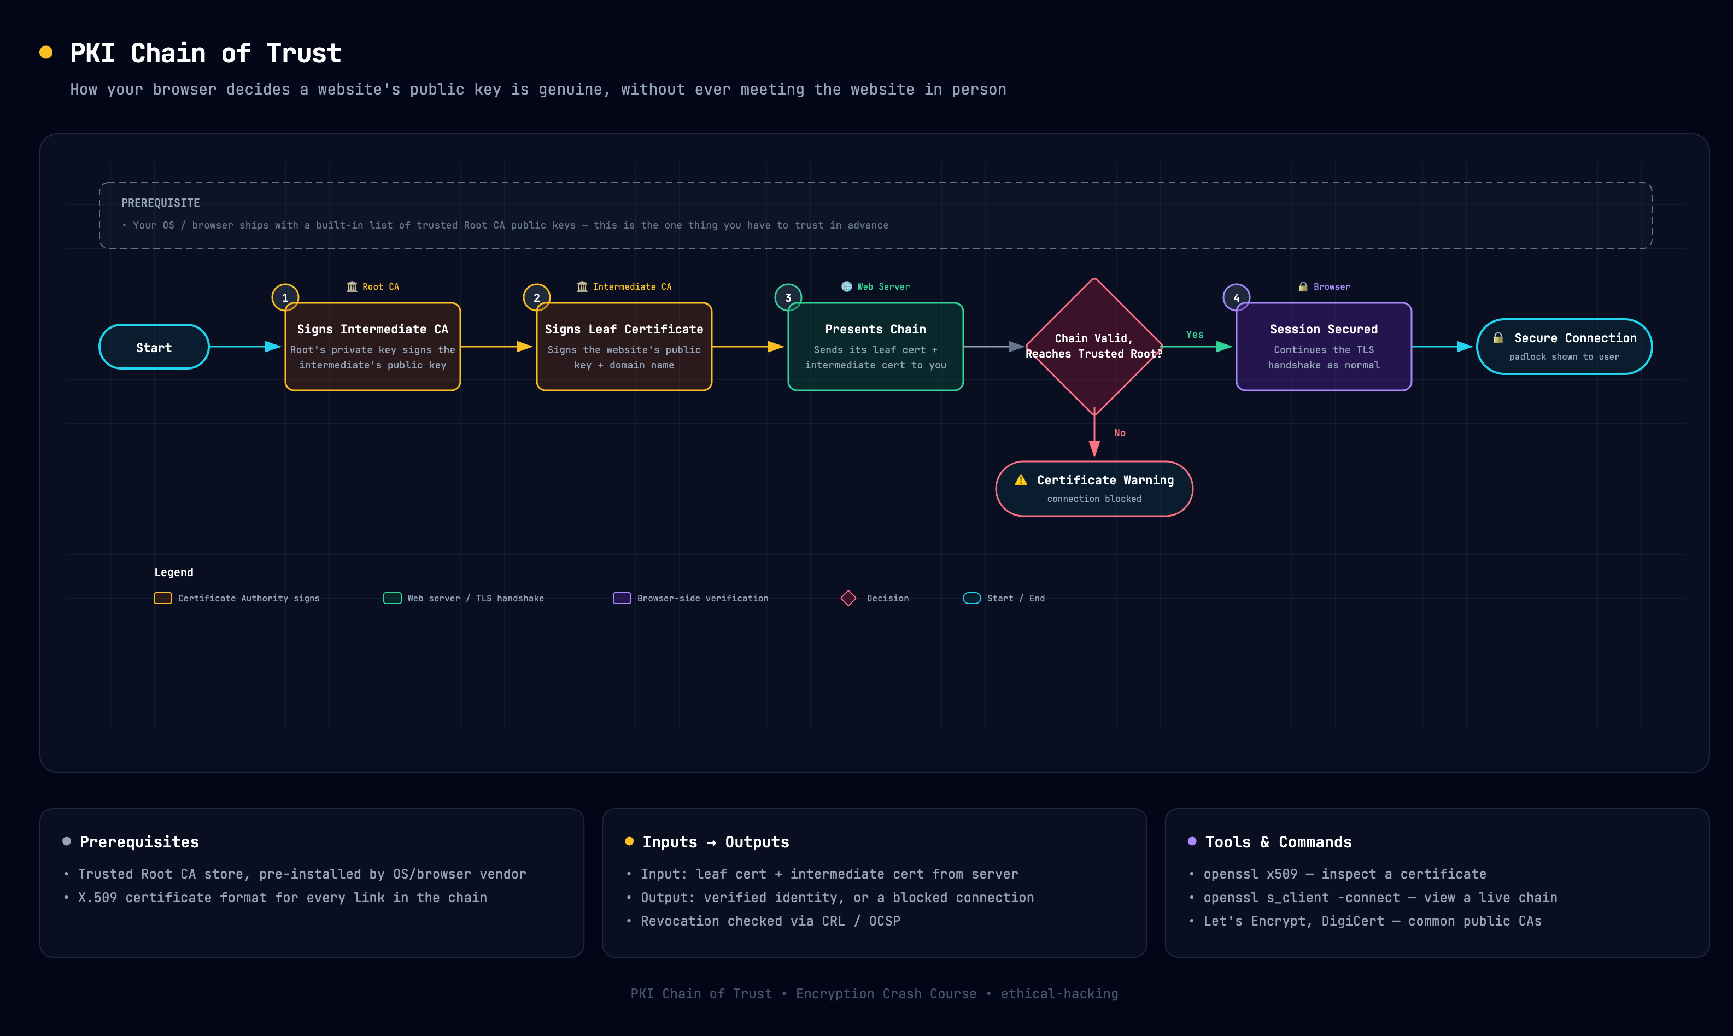Click the Browser padlock icon
Viewport: 1733px width, 1036px height.
click(x=1303, y=287)
